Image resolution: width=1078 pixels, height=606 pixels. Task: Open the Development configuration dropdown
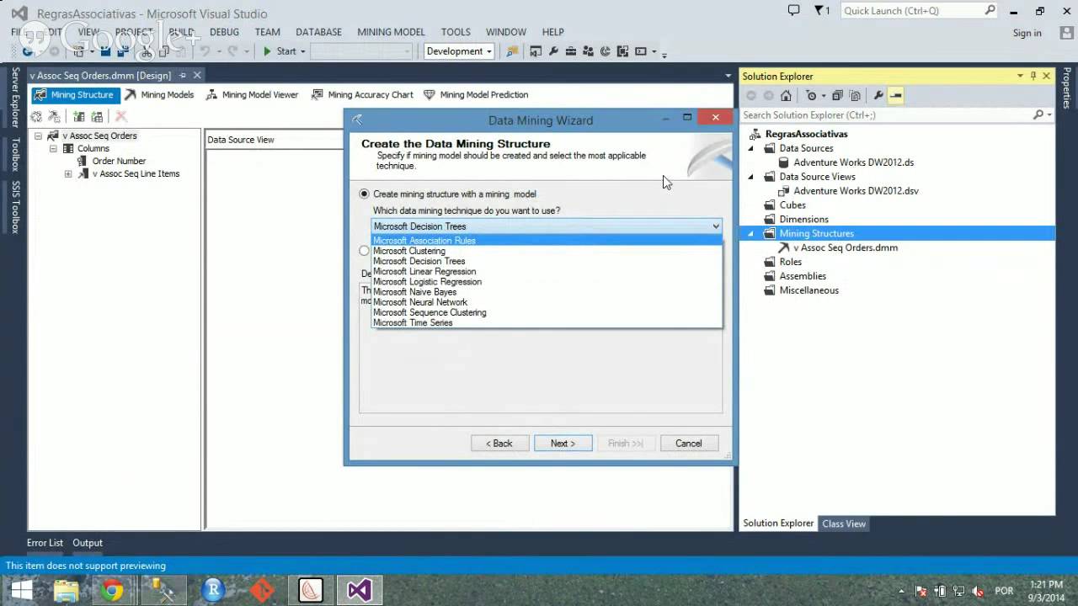point(459,51)
